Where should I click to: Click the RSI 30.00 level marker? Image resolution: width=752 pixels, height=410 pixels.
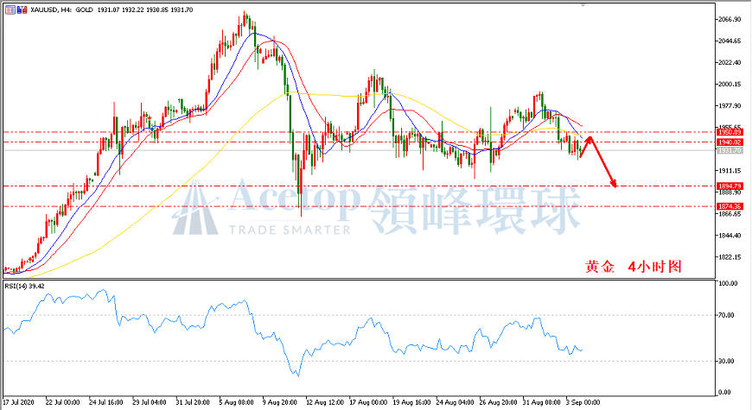[x=726, y=361]
